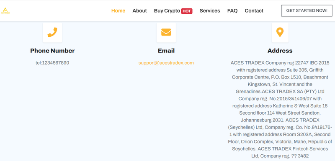335x161 pixels.
Task: Click the text 'Second floor 114 West Street Sandton,'
Action: pos(280,113)
